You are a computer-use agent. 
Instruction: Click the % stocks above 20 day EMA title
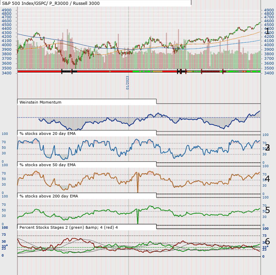pos(48,134)
